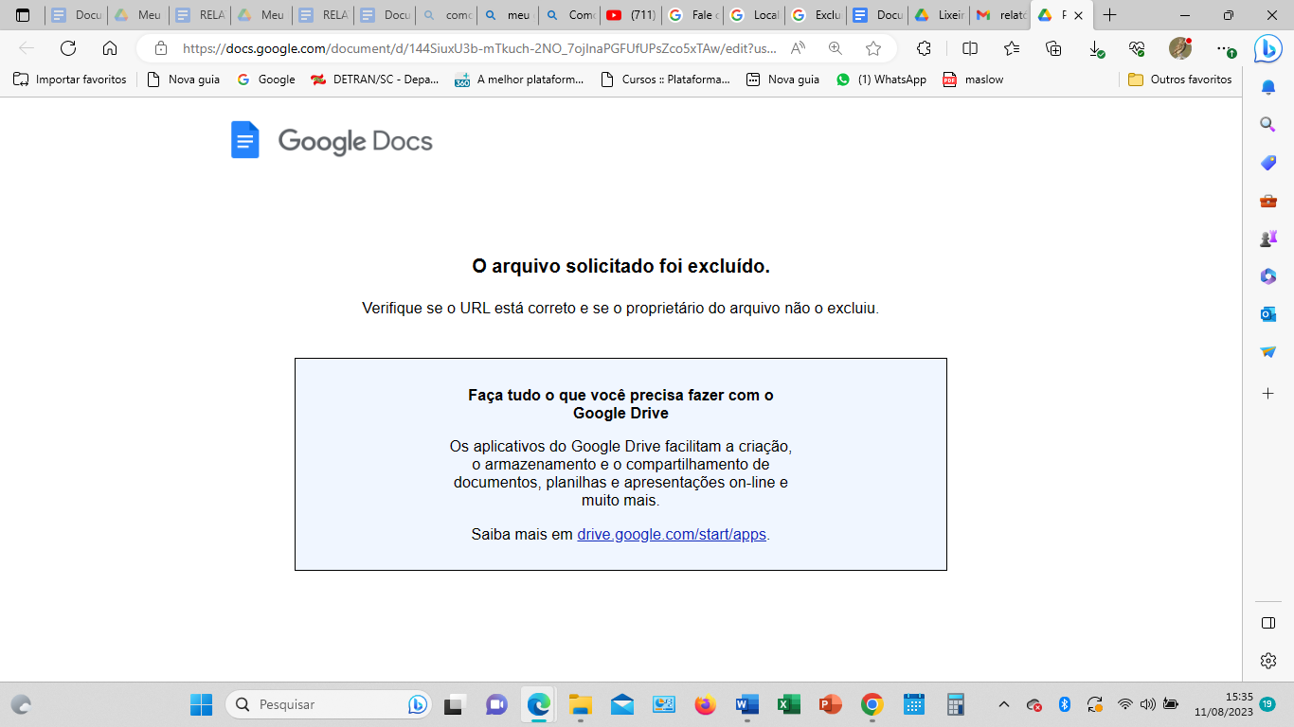Open the DETRAN/SC bookmark

[375, 80]
